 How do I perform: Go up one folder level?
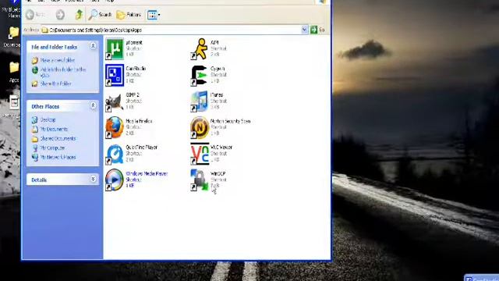tap(79, 14)
